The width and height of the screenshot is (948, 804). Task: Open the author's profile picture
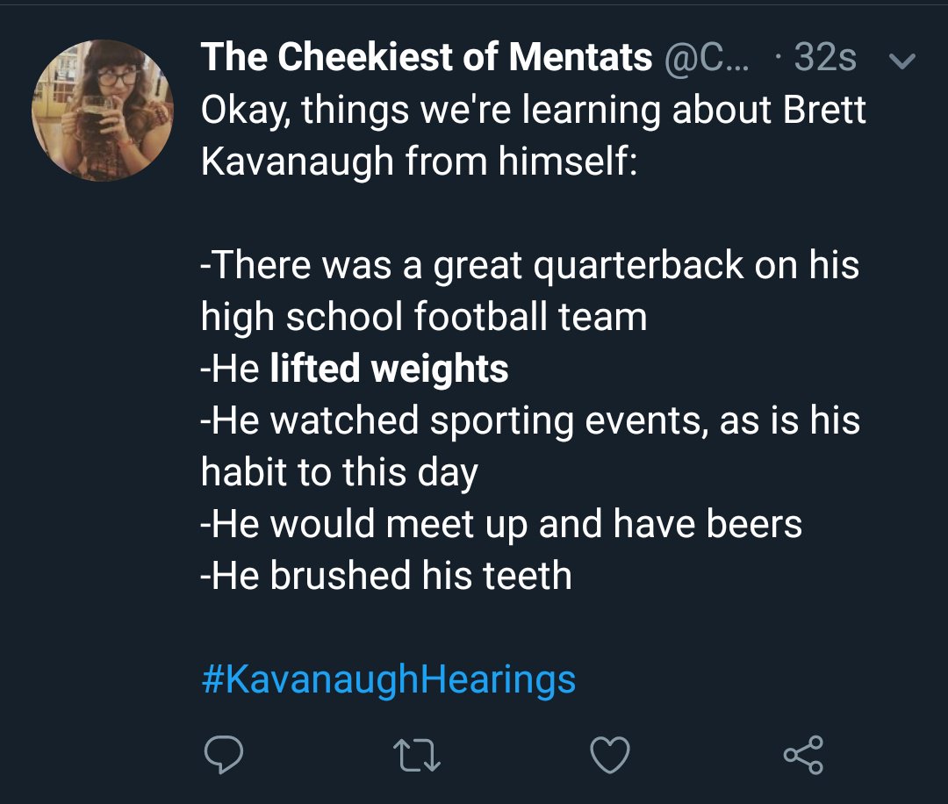tap(103, 111)
